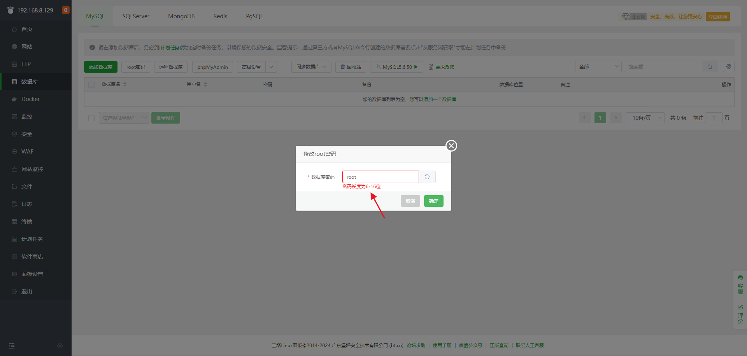Expand the 全部 filter dropdown
The width and height of the screenshot is (747, 356).
click(598, 66)
